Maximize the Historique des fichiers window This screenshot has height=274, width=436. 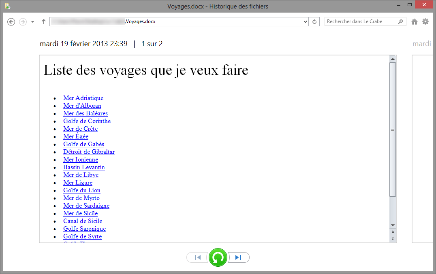[410, 5]
